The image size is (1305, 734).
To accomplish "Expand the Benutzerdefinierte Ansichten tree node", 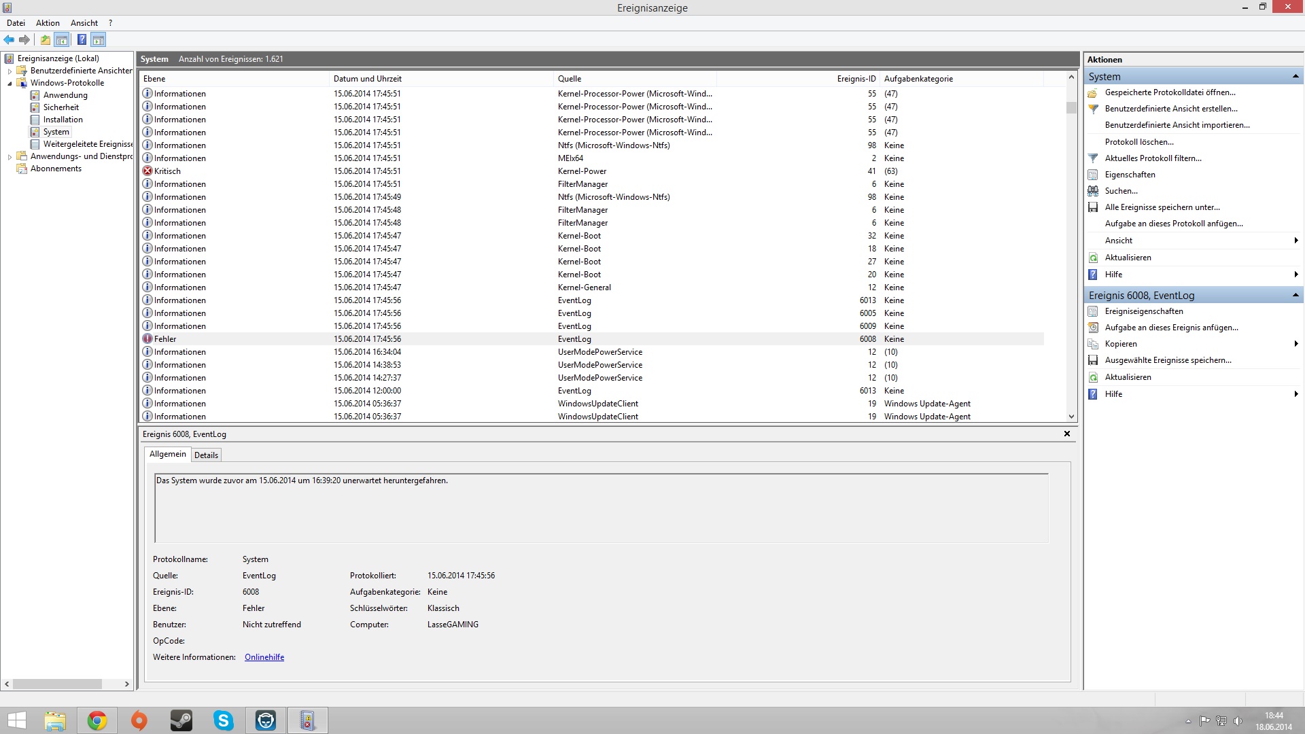I will [x=10, y=71].
